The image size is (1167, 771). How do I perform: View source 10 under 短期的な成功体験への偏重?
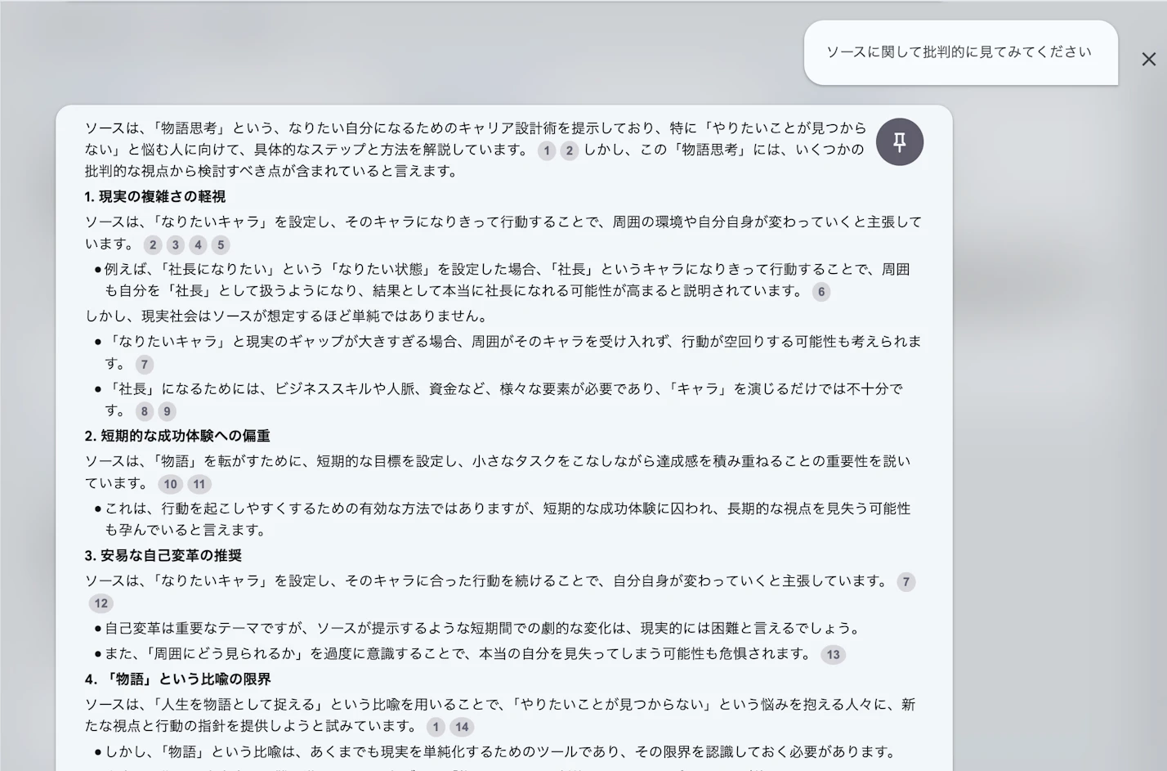pyautogui.click(x=170, y=484)
